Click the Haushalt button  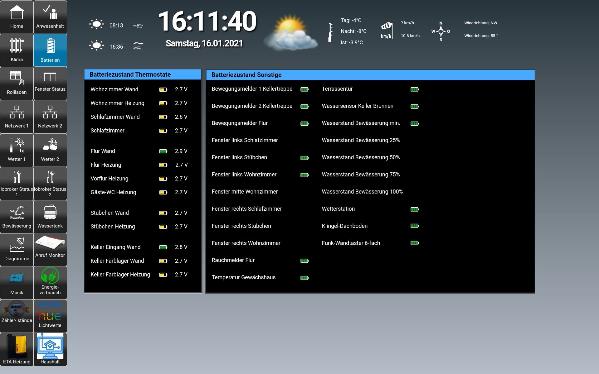click(x=50, y=349)
